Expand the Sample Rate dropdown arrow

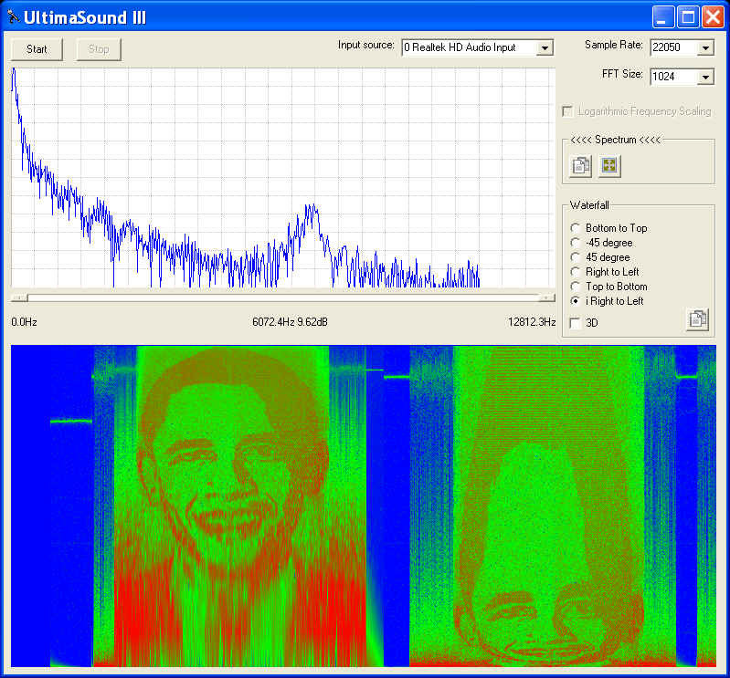click(706, 47)
